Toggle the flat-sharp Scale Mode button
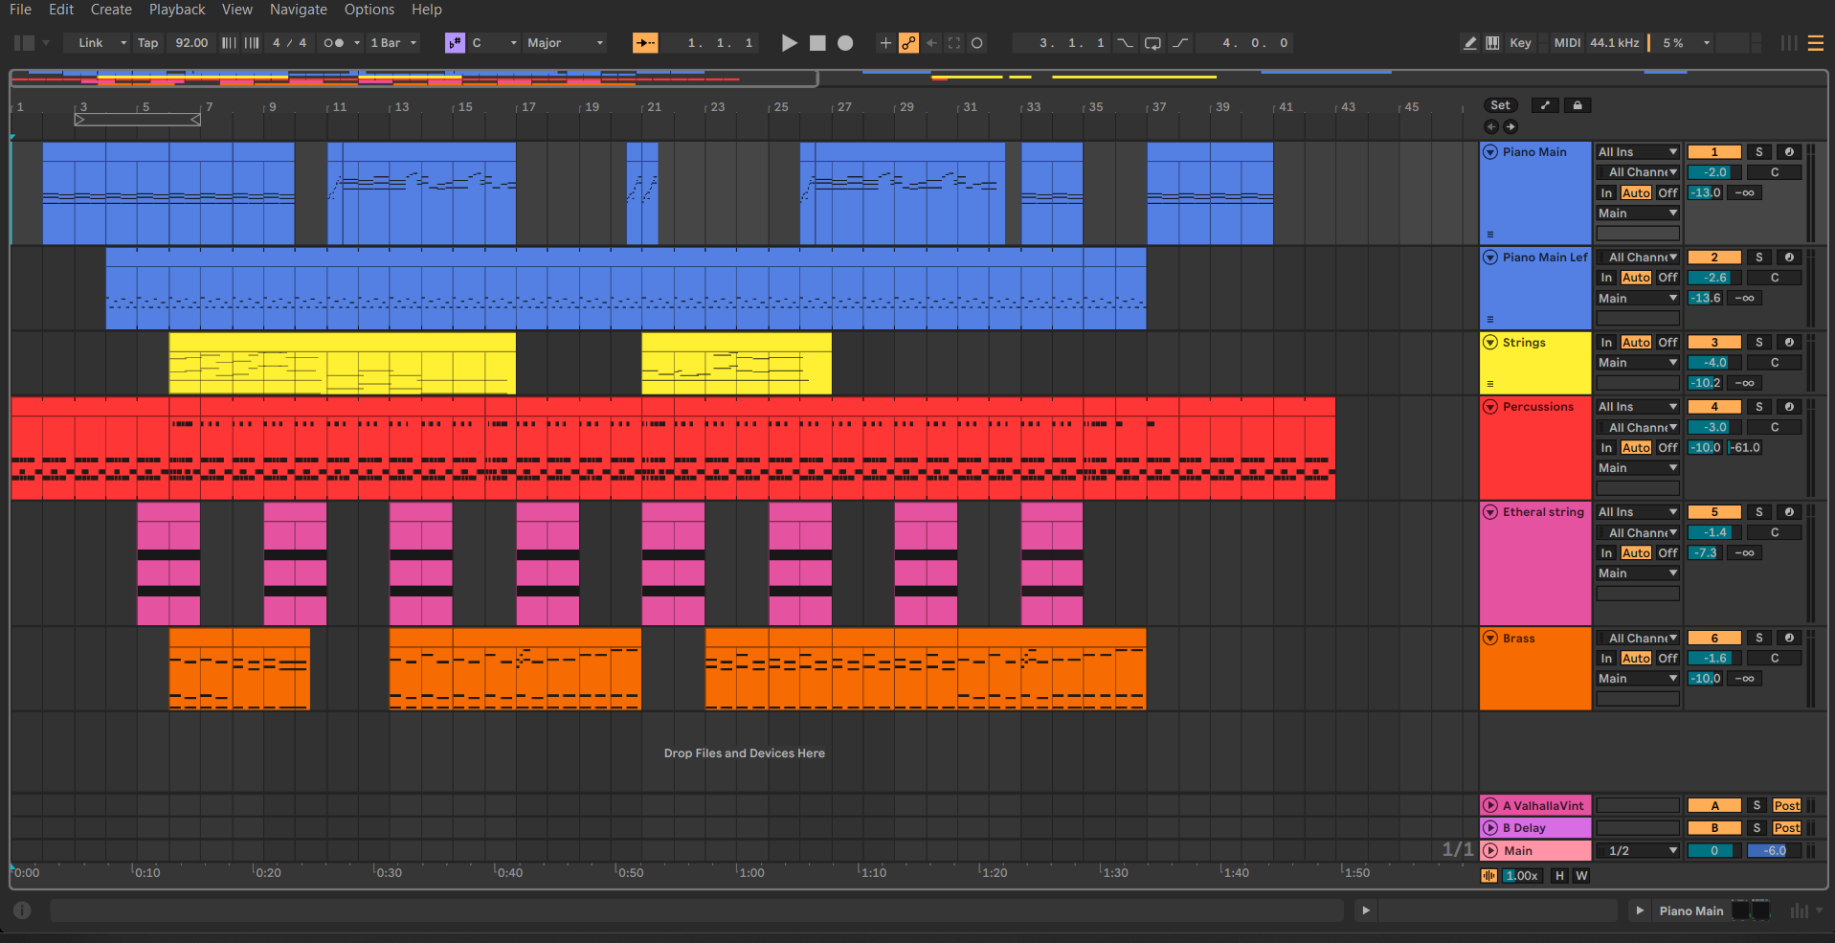Viewport: 1835px width, 943px height. point(455,43)
